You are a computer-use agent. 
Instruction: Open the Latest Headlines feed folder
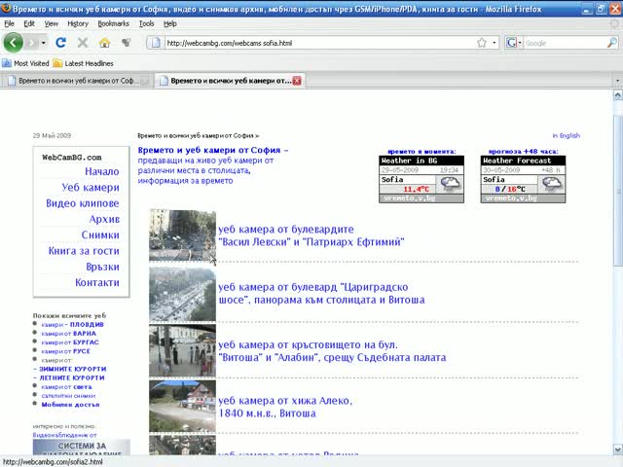pos(84,63)
